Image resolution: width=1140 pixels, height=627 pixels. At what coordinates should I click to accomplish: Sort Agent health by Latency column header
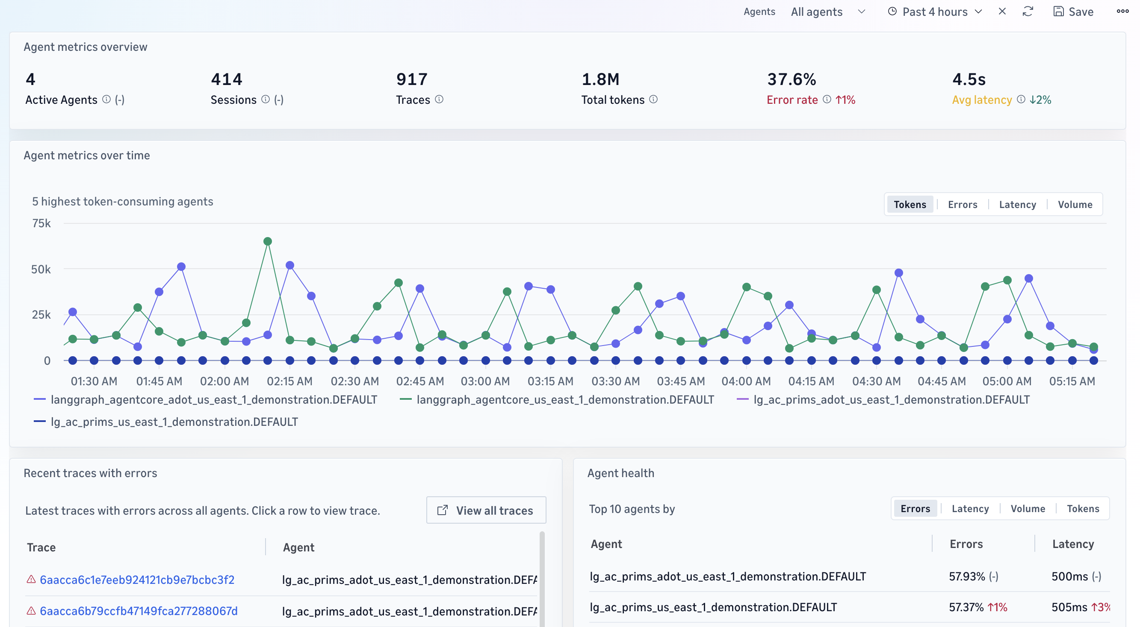pyautogui.click(x=1073, y=544)
